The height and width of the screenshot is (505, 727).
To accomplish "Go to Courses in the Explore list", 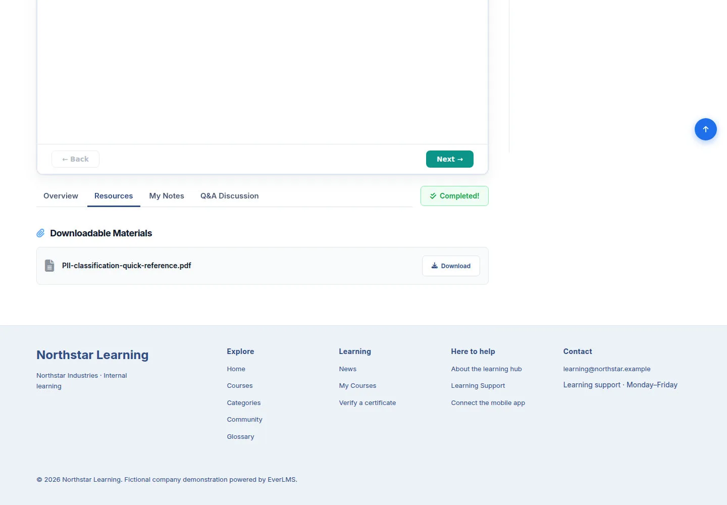I will point(240,386).
